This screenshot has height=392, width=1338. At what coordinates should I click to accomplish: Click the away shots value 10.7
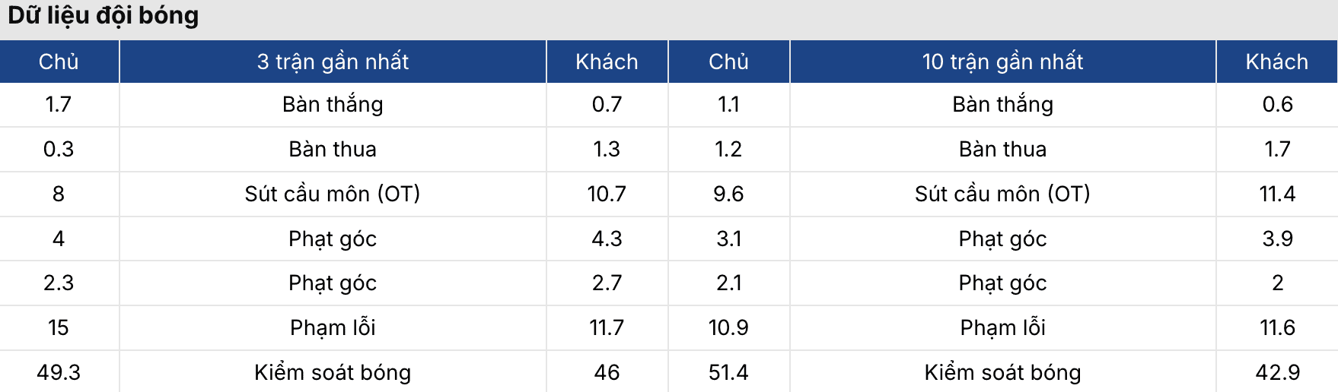click(x=607, y=194)
